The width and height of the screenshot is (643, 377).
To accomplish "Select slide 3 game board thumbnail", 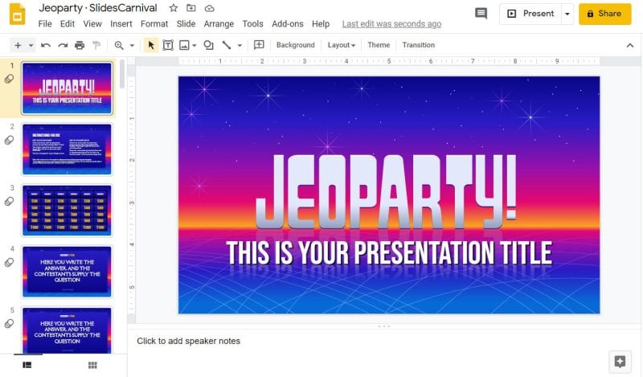I will (67, 211).
